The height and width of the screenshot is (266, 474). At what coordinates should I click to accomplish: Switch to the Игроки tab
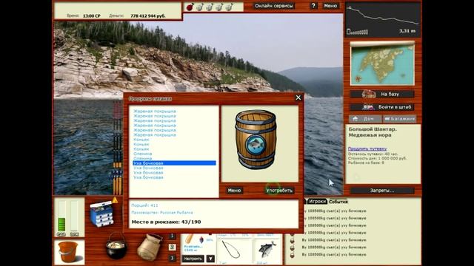[x=318, y=202]
